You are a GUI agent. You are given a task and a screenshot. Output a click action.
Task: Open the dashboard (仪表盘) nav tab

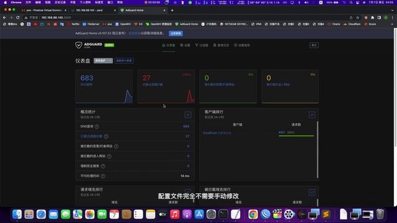coord(169,45)
